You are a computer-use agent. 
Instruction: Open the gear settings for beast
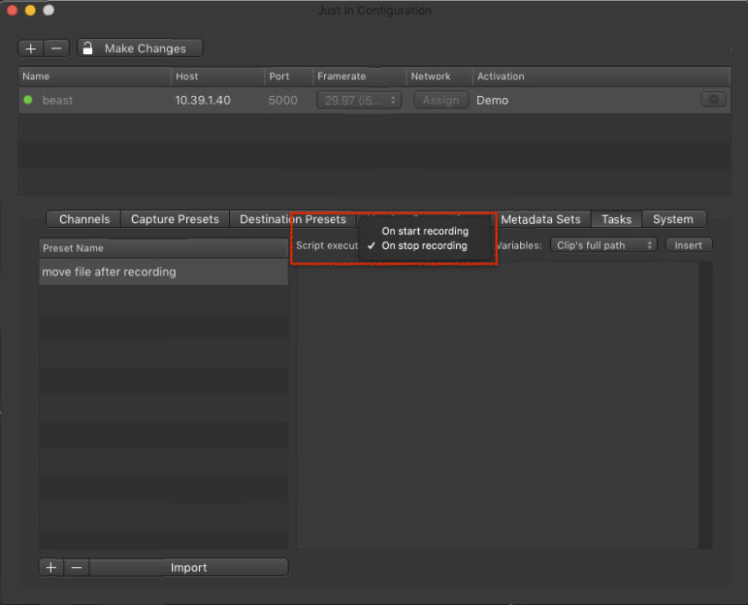(713, 100)
